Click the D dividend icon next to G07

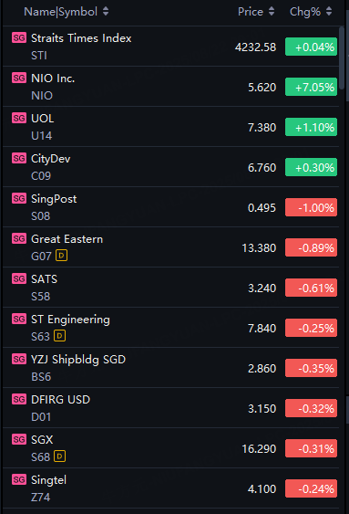pos(61,256)
